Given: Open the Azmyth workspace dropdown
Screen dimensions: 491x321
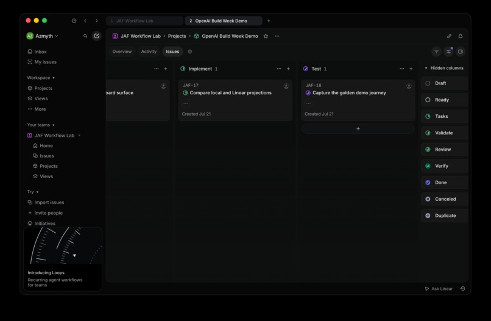Looking at the screenshot, I should [x=42, y=36].
